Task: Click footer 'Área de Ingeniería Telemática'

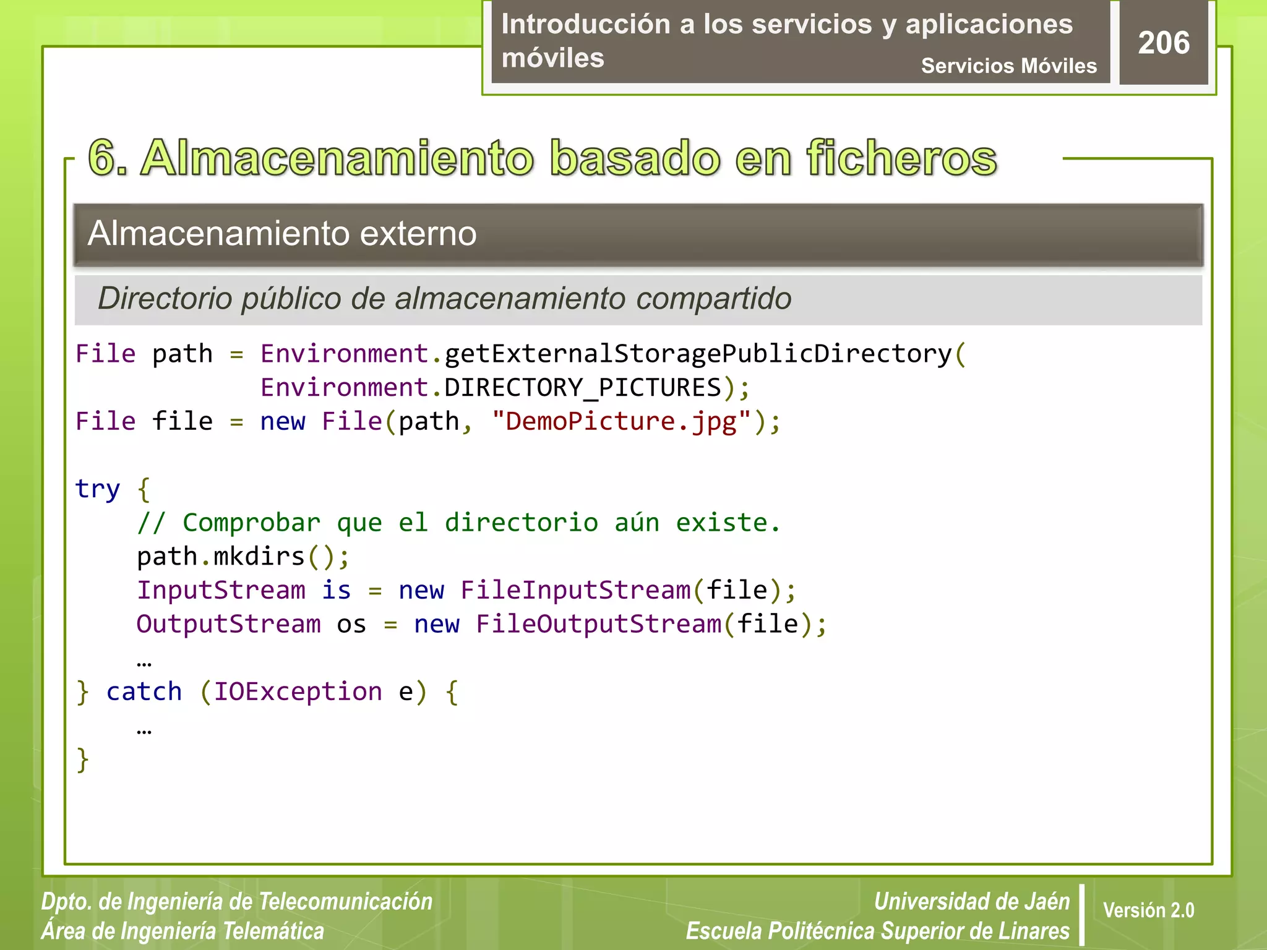Action: pyautogui.click(x=183, y=931)
